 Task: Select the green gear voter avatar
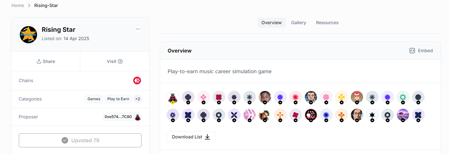click(x=403, y=97)
